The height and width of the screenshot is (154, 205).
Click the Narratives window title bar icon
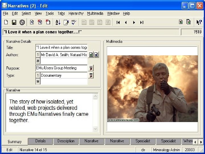(x=5, y=6)
